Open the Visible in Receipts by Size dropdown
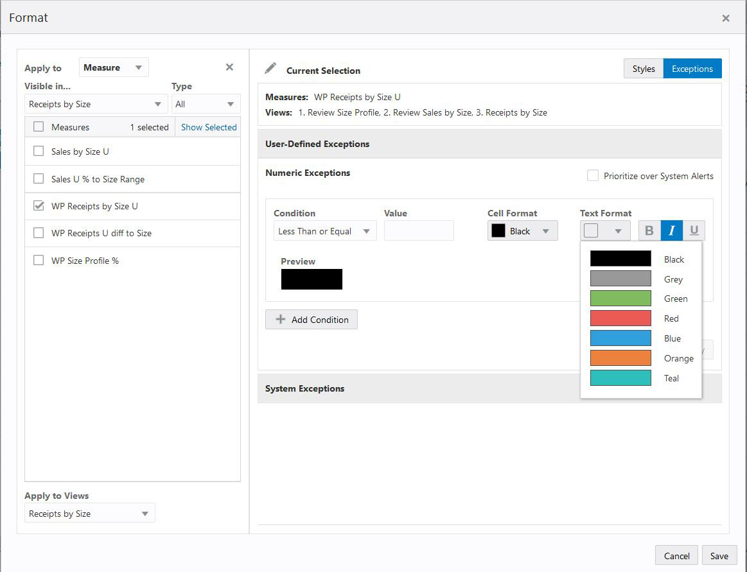 (96, 104)
